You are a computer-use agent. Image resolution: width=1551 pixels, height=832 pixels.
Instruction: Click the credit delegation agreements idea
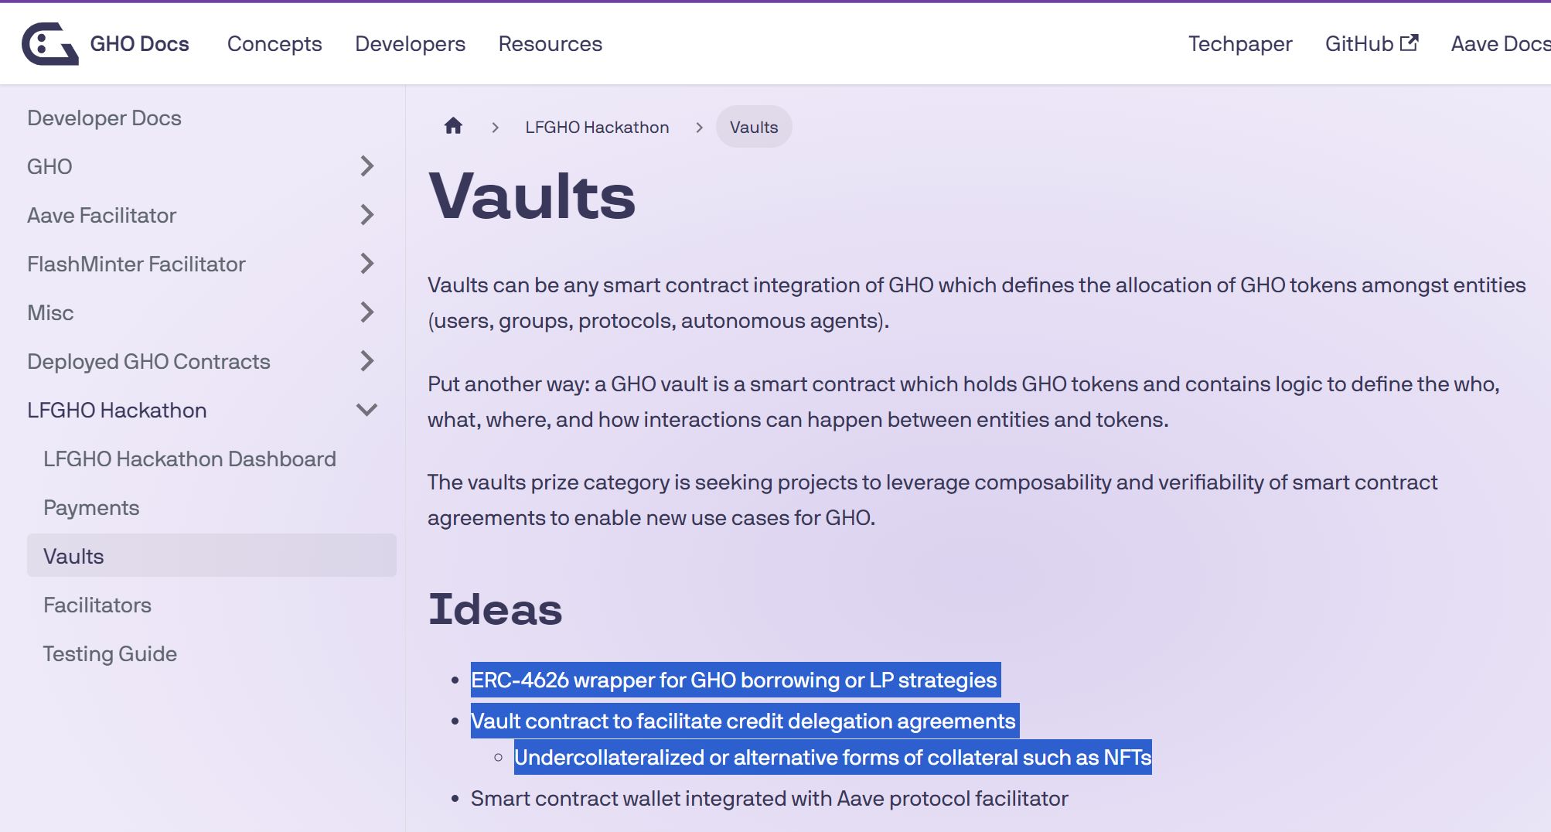point(744,721)
